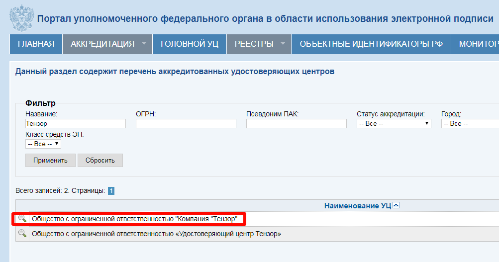Focus the Псевдоним ПАК input field

click(296, 124)
